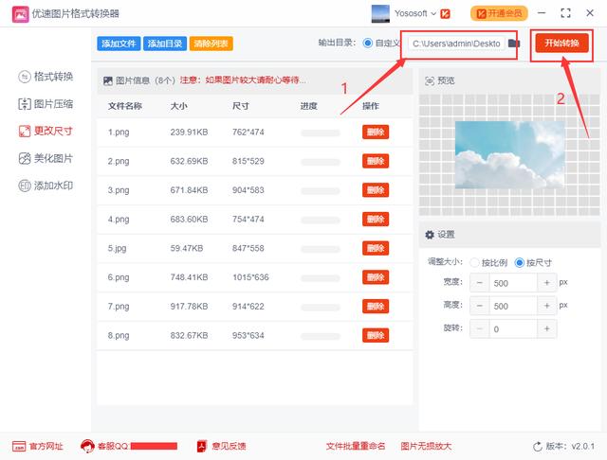Delete 2.png from the list
This screenshot has height=460, width=607.
coord(376,161)
